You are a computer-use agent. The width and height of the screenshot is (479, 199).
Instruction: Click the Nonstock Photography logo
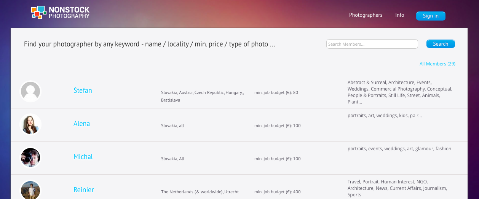60,13
